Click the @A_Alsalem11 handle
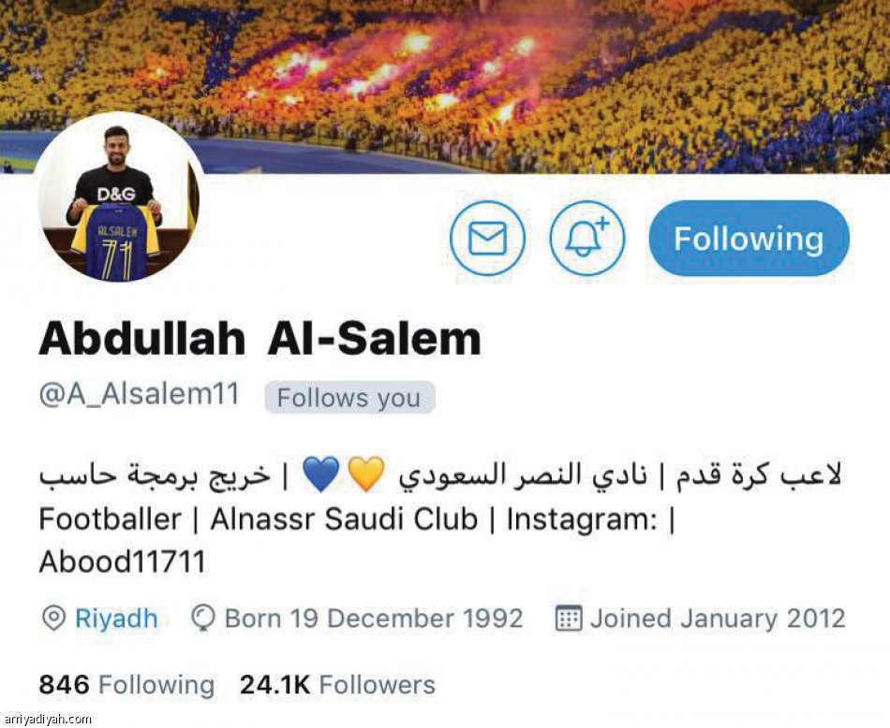 [139, 395]
